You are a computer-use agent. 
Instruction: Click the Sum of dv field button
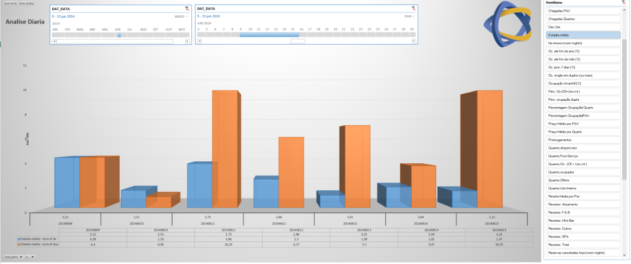pyautogui.click(x=10, y=3)
